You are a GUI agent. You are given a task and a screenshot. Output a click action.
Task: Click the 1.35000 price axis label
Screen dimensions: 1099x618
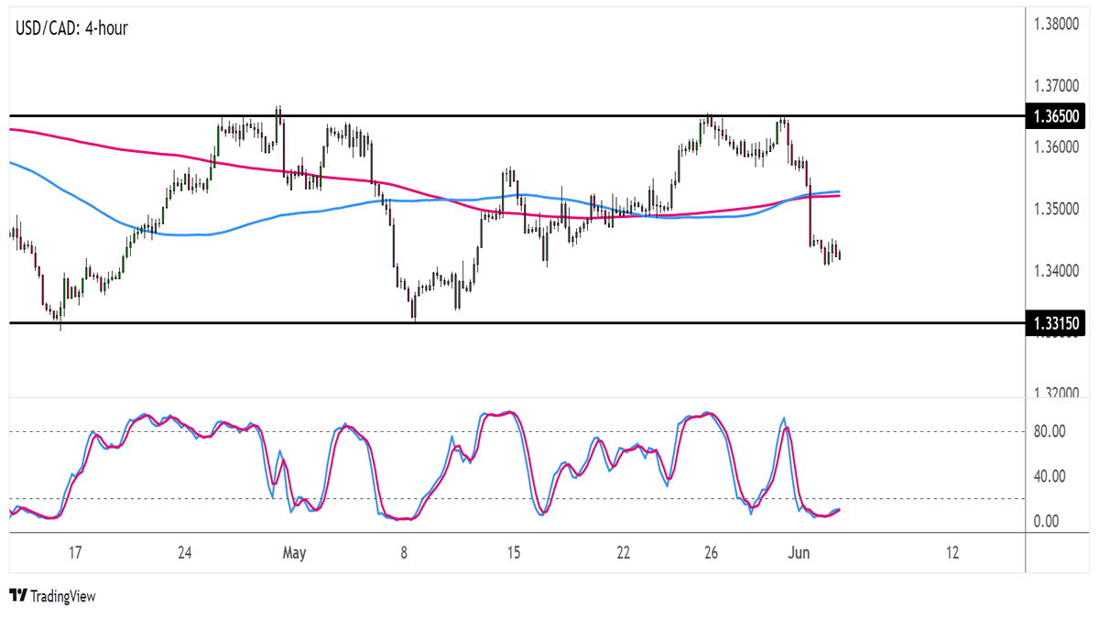click(1059, 210)
